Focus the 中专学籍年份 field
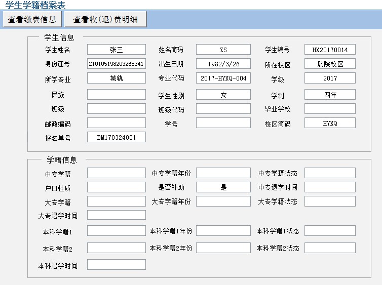Image resolution: width=382 pixels, height=285 pixels. pyautogui.click(x=223, y=173)
